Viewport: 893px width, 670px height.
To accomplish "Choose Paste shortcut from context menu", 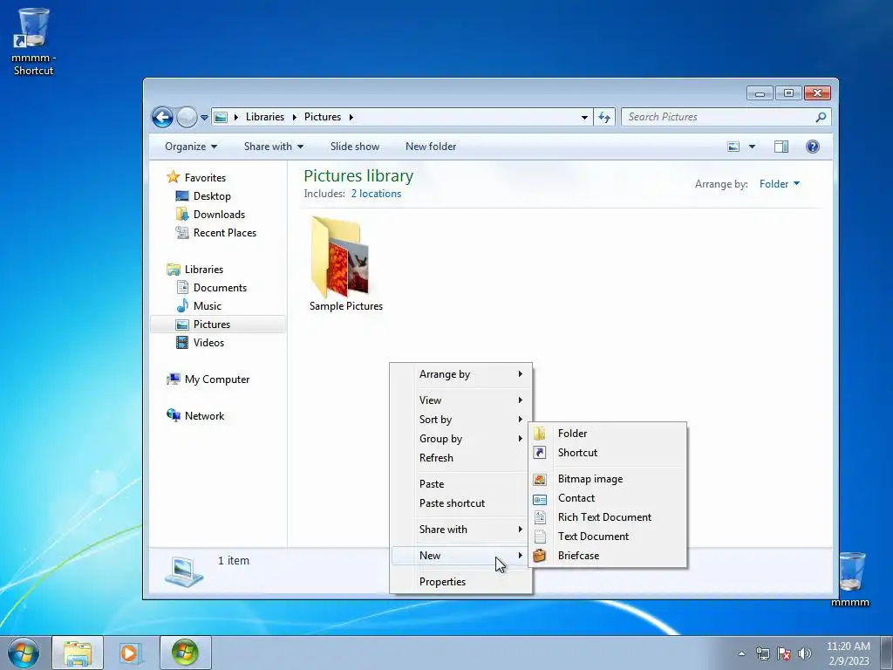I will pyautogui.click(x=461, y=503).
